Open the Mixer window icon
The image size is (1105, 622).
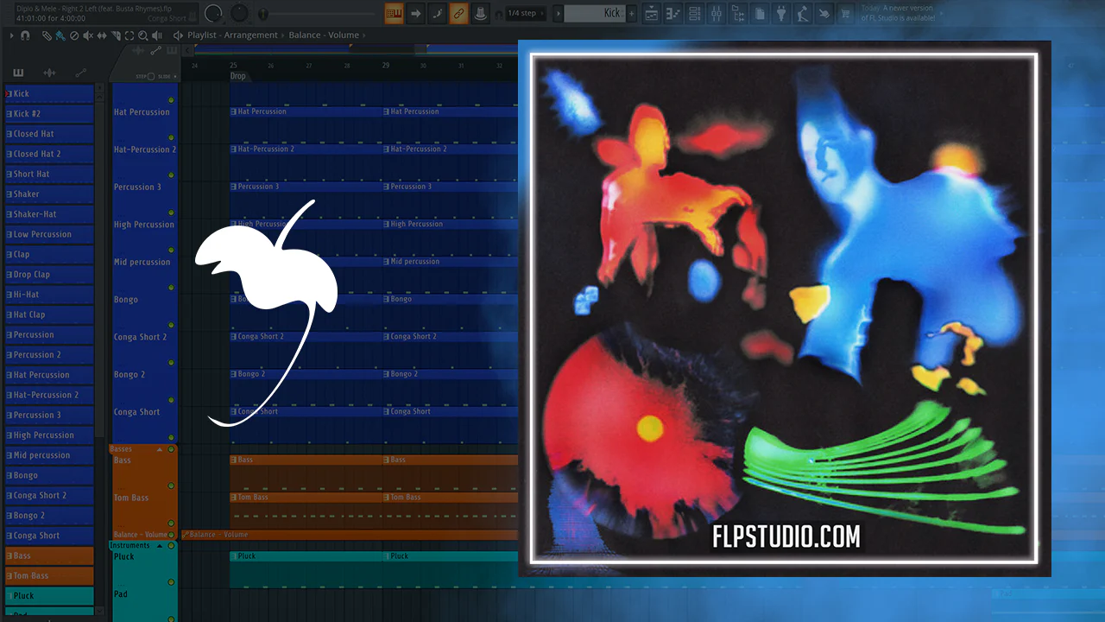click(x=716, y=13)
